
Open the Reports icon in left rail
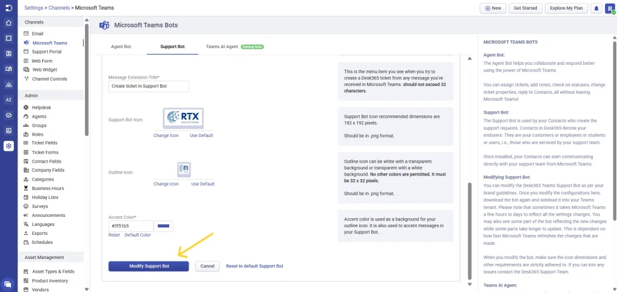click(x=8, y=130)
